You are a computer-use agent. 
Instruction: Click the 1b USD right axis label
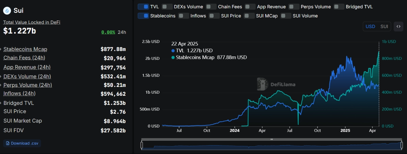pos(389,41)
